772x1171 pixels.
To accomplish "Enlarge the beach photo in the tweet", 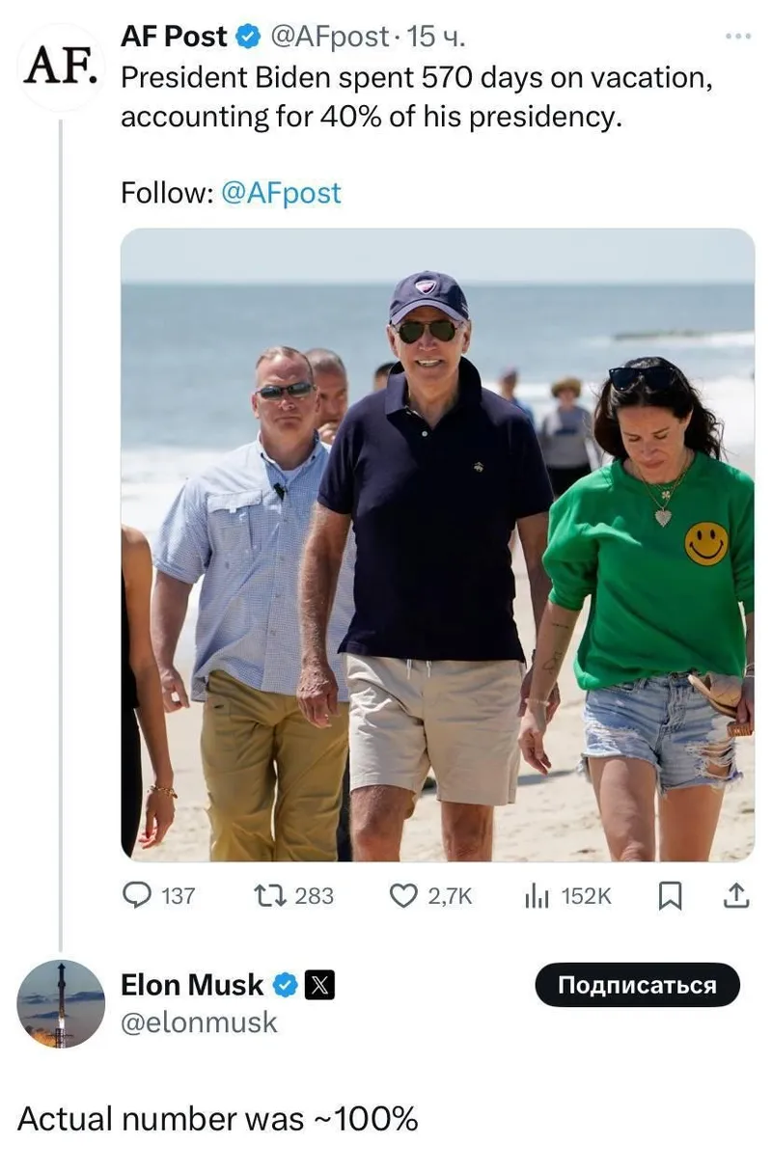I will [437, 544].
